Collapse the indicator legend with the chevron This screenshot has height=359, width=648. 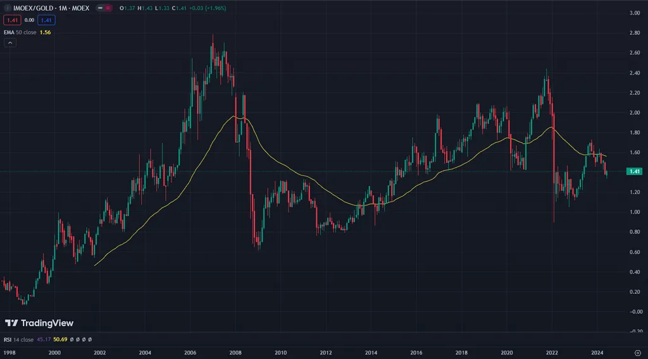(10, 43)
